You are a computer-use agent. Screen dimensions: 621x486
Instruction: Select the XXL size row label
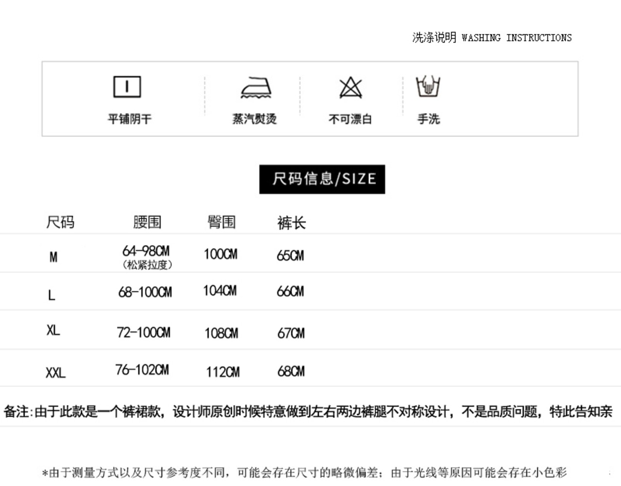coord(55,373)
